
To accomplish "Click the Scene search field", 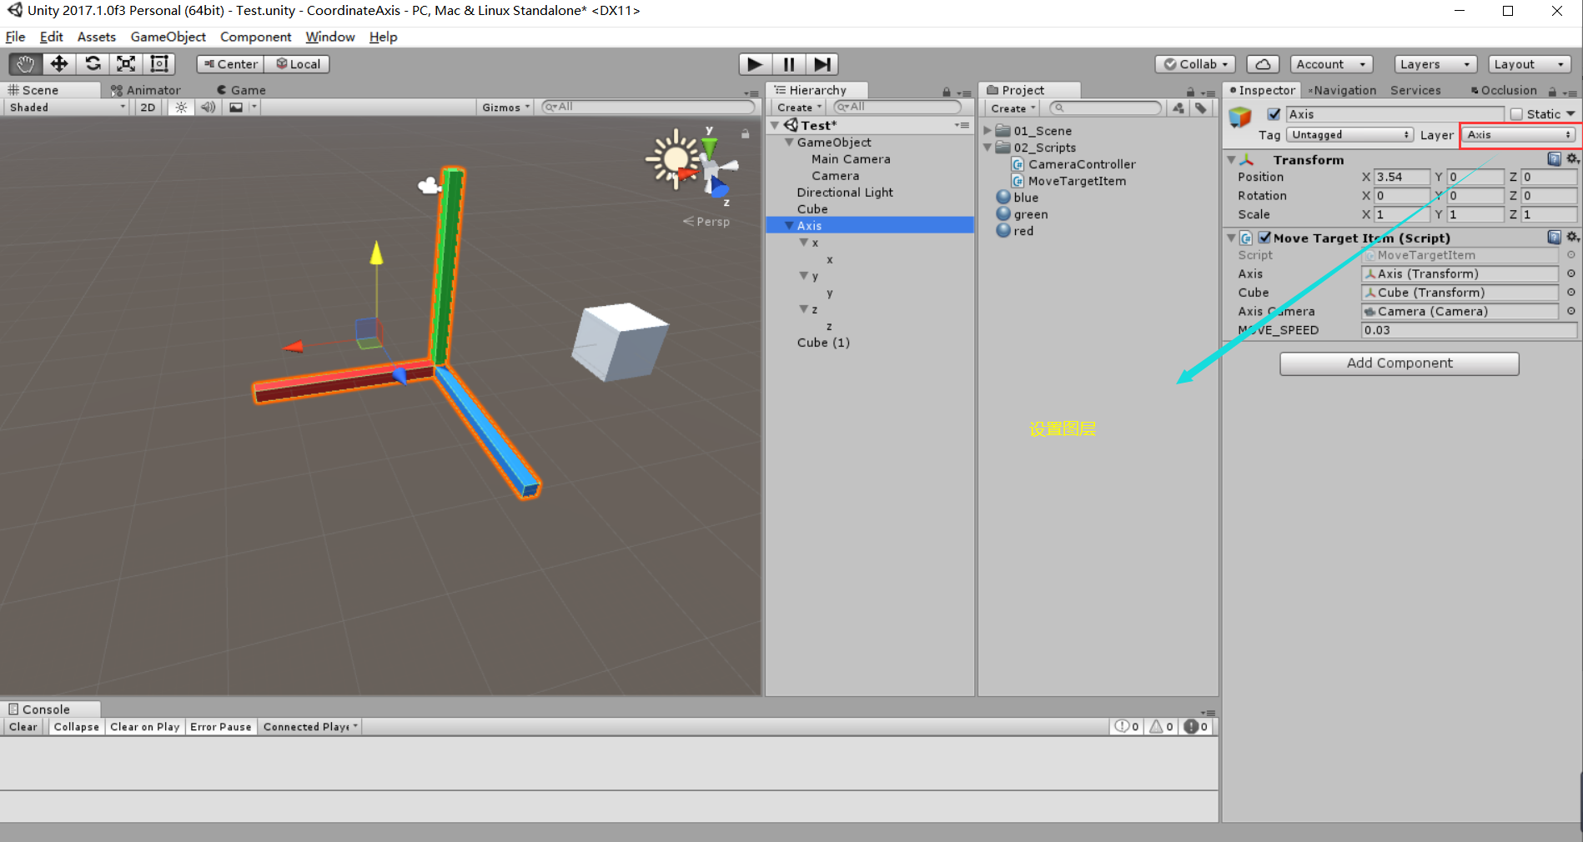I will click(647, 107).
